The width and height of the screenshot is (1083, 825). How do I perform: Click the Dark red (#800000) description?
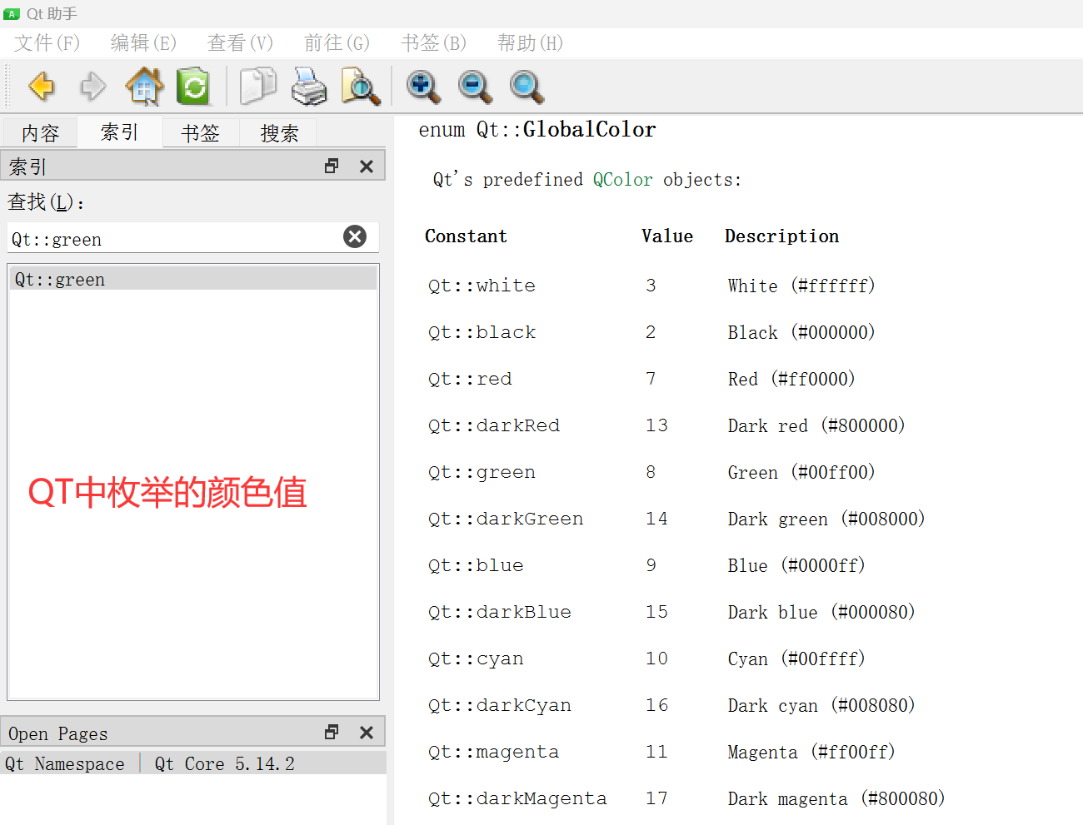[x=816, y=425]
